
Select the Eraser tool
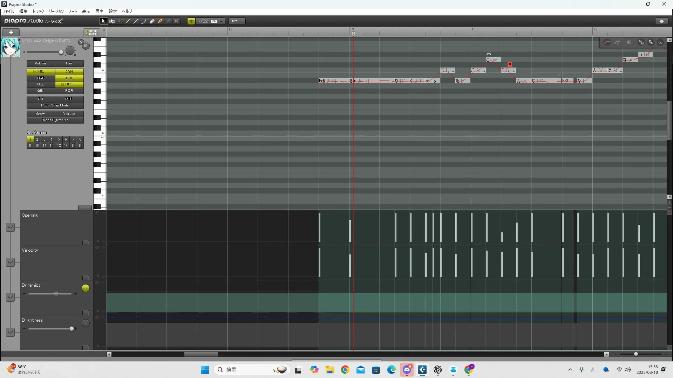[x=152, y=21]
